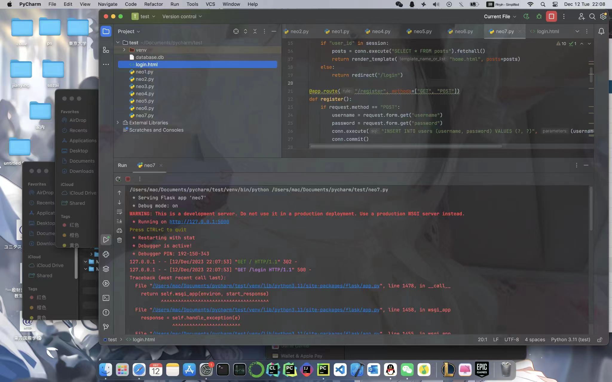
Task: Open the Structure tool window icon
Action: (106, 50)
